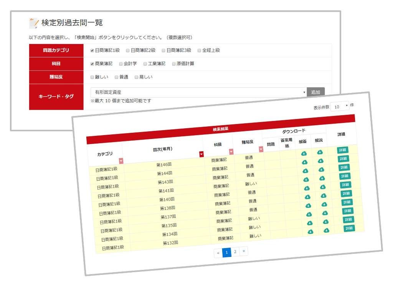This screenshot has width=393, height=294.
Task: Open 詳細 for the 第141回 row
Action: coord(345,176)
